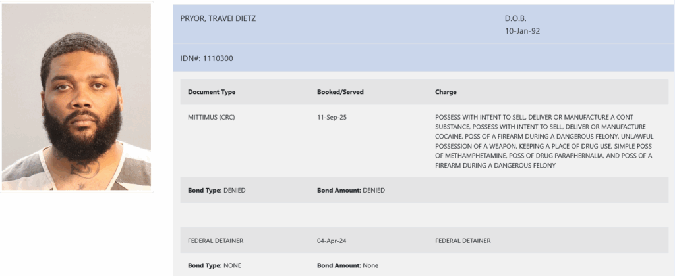The image size is (675, 276).
Task: Click the Booked/Served column header
Action: pyautogui.click(x=340, y=92)
